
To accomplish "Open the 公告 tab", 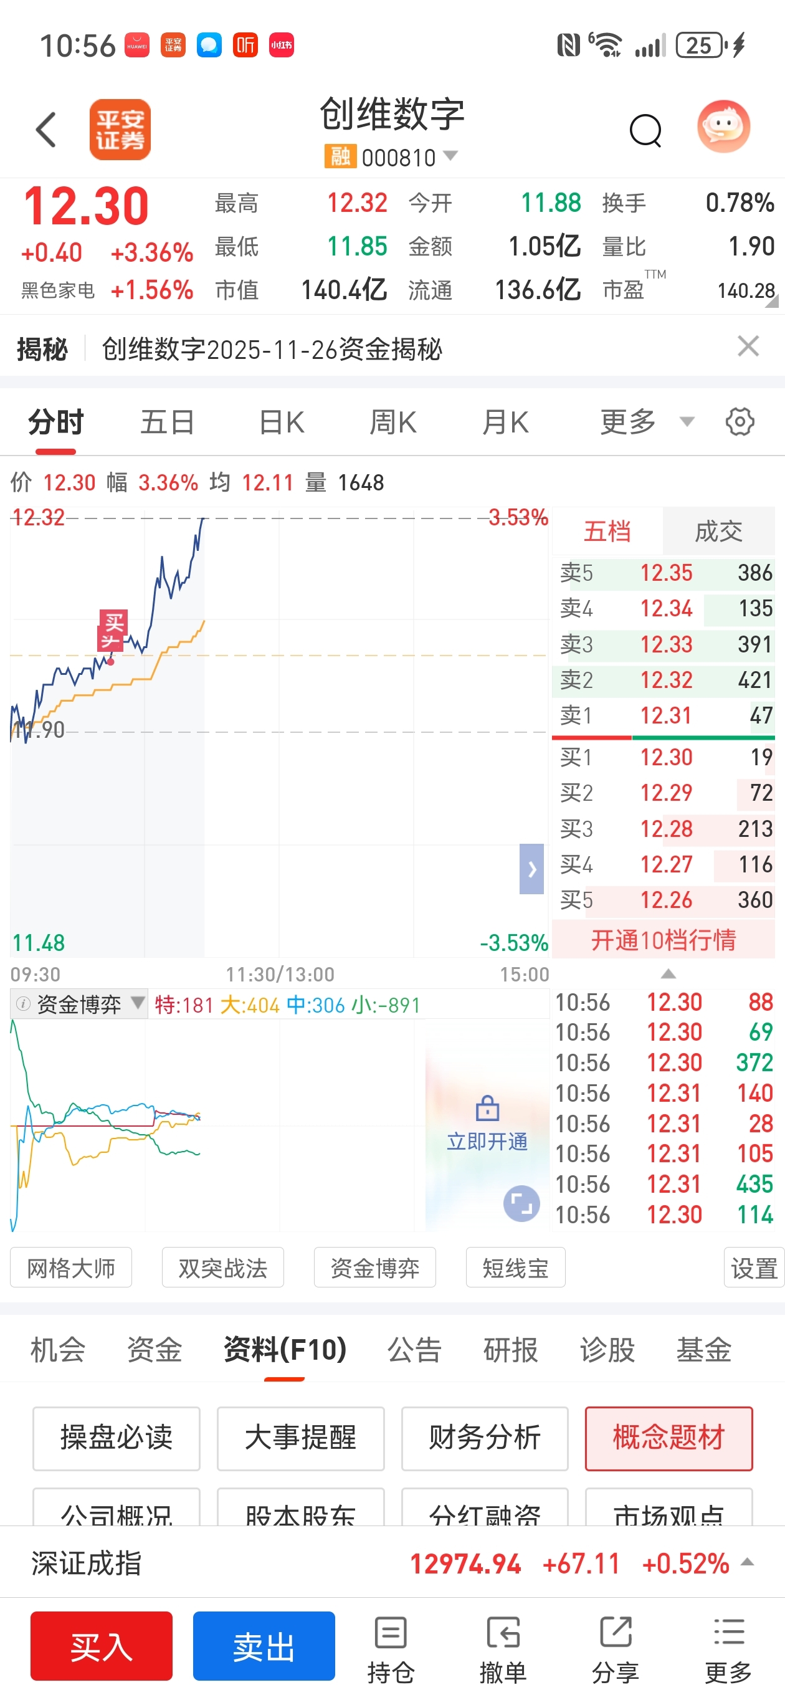I will coord(414,1350).
